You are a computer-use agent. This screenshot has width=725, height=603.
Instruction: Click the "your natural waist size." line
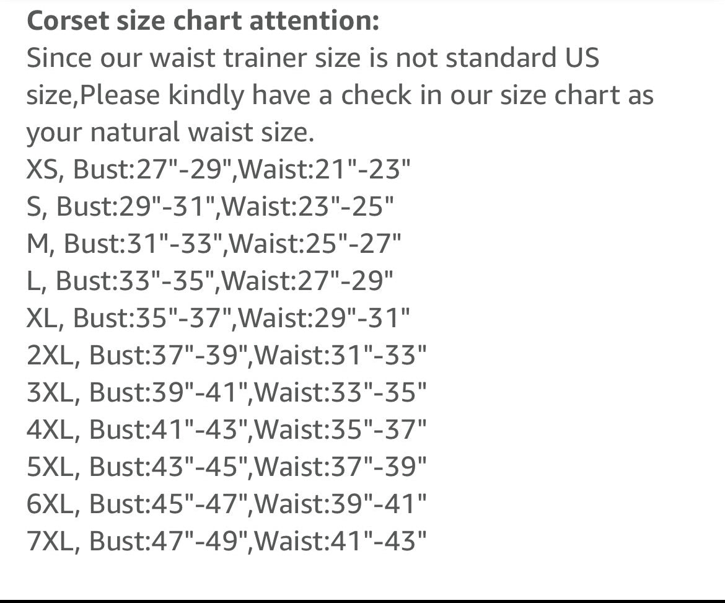[x=170, y=133]
